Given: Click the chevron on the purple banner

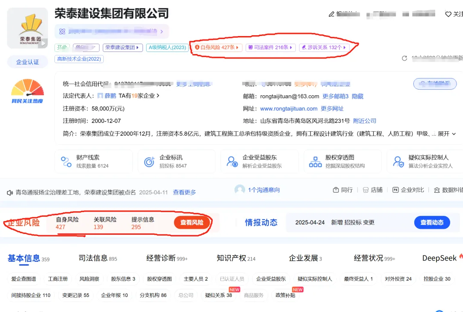Looking at the screenshot, I should pos(162,32).
